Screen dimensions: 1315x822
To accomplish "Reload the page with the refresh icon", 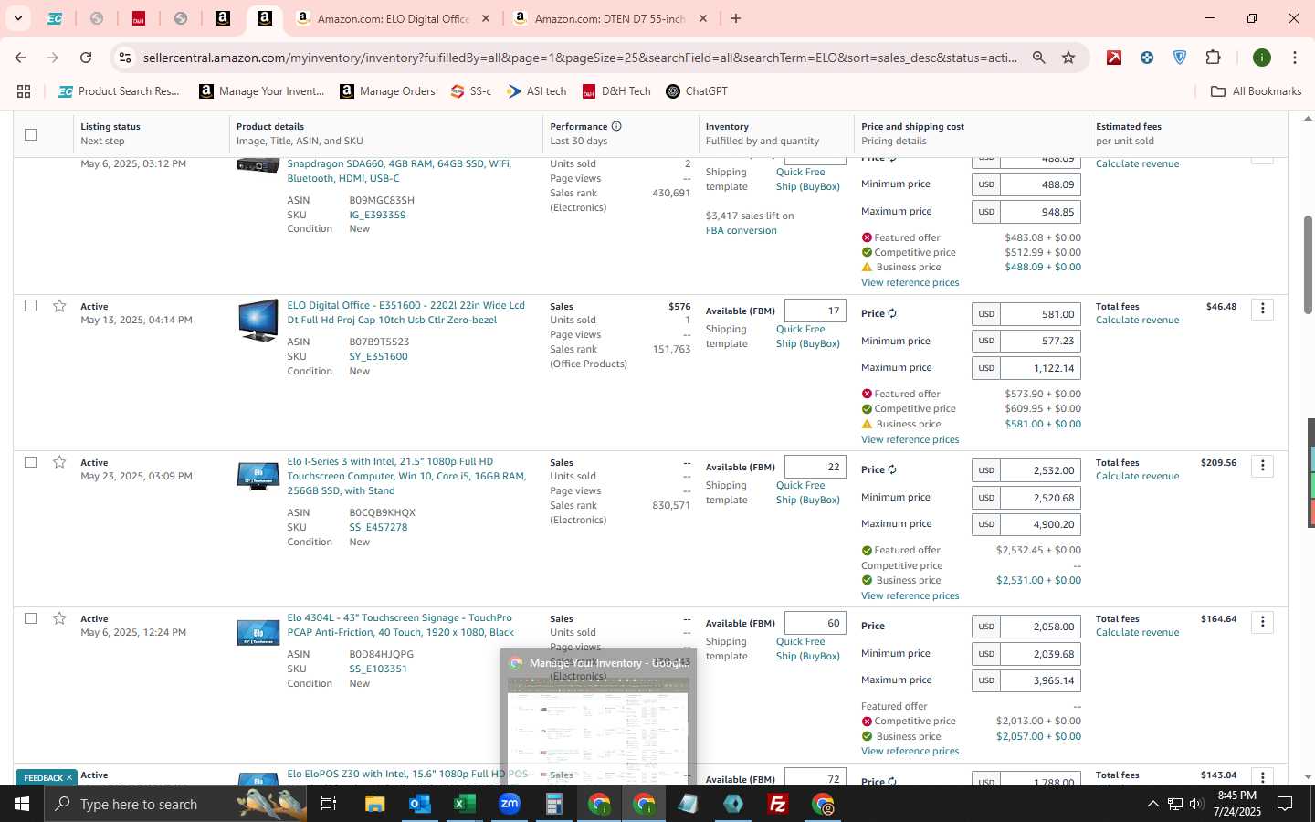I will [86, 58].
